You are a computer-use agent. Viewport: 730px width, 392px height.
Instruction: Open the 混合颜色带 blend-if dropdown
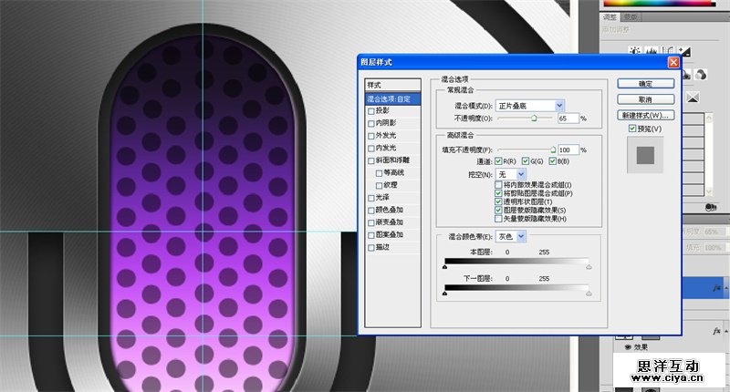tap(511, 236)
